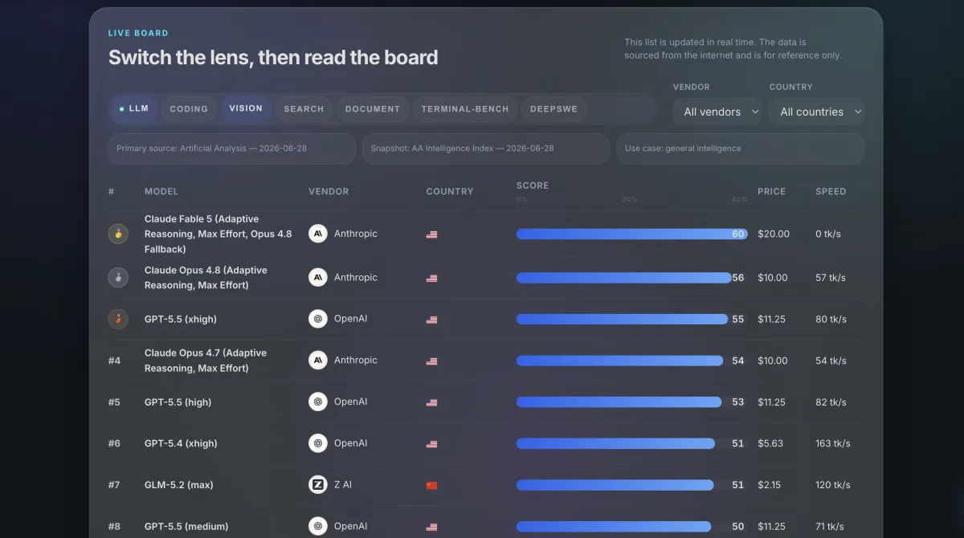Viewport: 964px width, 538px height.
Task: Click the GPT-5.5 (xhigh) model name
Action: tap(181, 319)
